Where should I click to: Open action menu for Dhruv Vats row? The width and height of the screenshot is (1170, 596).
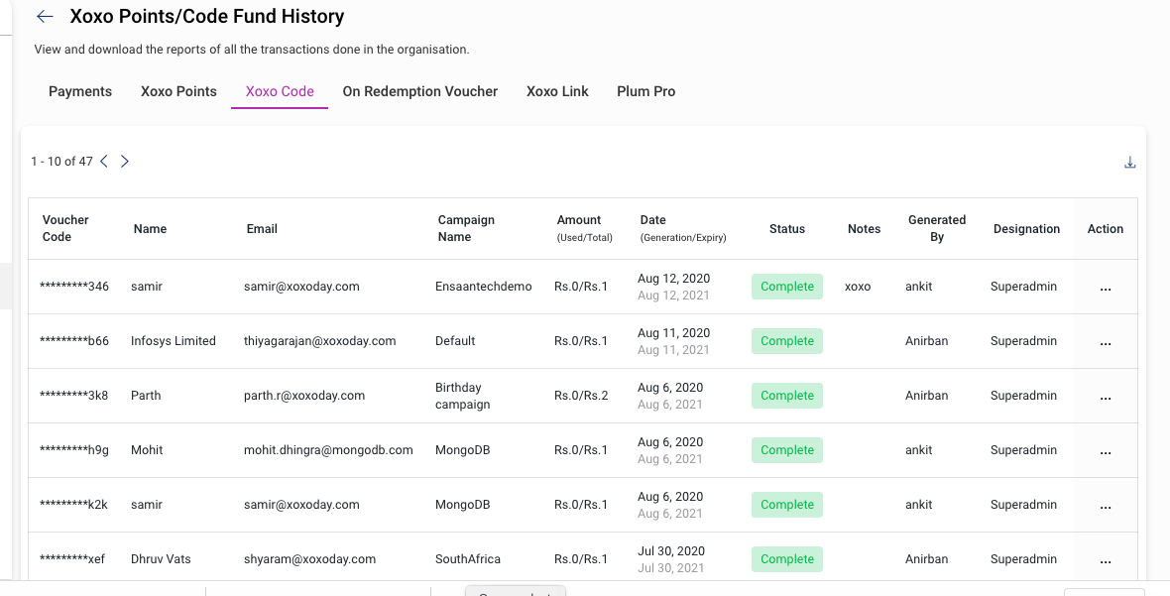click(1106, 559)
